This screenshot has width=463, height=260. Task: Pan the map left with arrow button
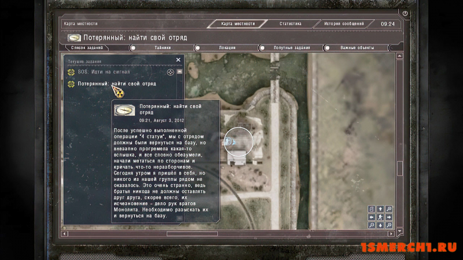(372, 217)
